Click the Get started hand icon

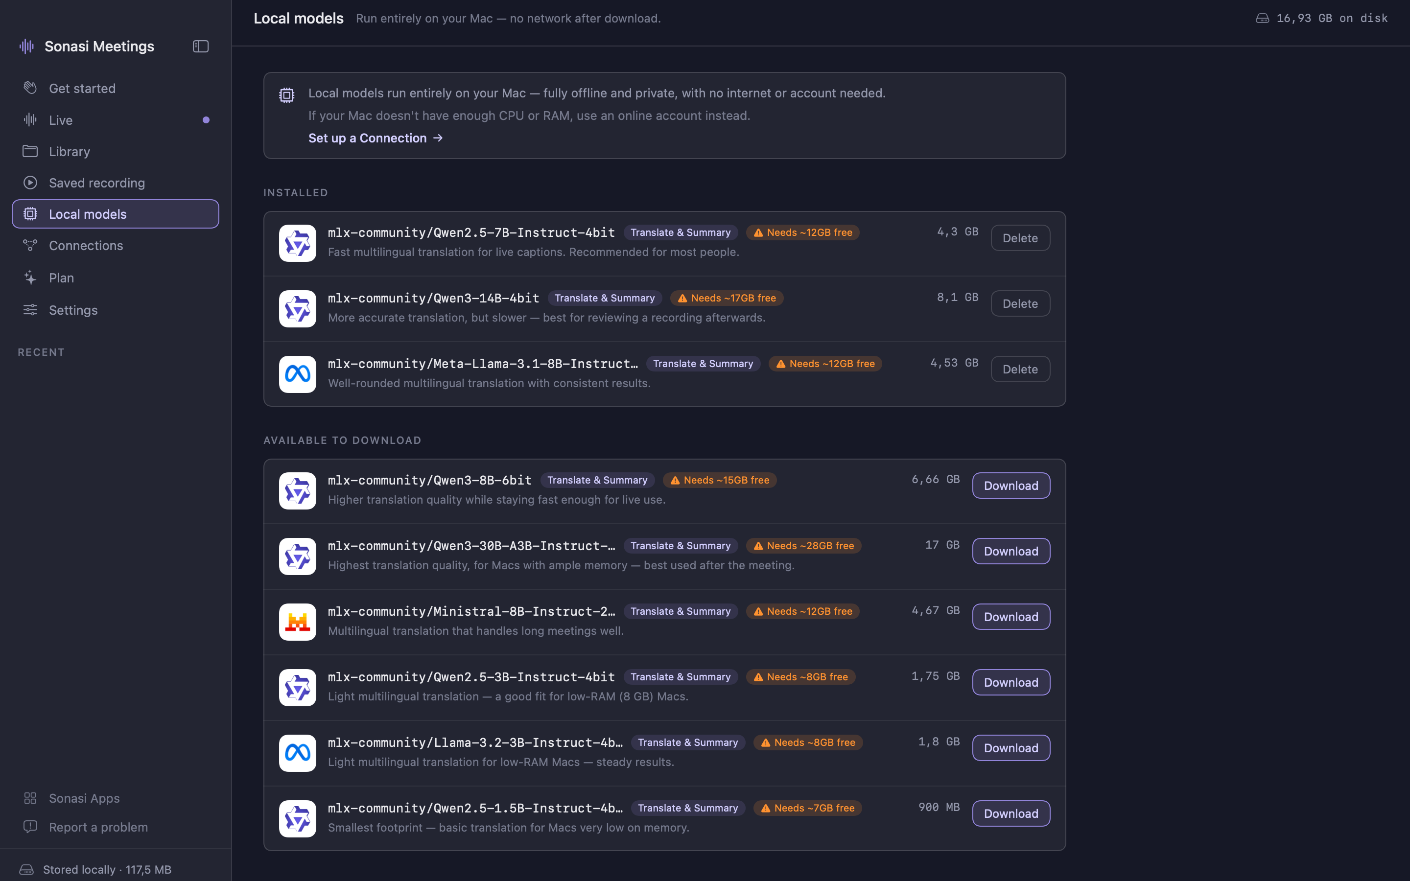coord(30,88)
